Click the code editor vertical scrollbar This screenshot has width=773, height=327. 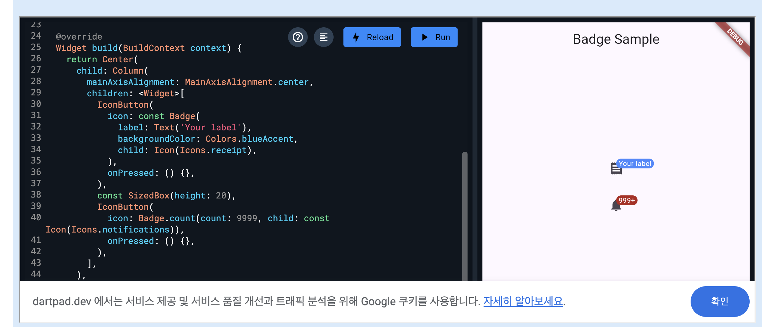coord(465,216)
